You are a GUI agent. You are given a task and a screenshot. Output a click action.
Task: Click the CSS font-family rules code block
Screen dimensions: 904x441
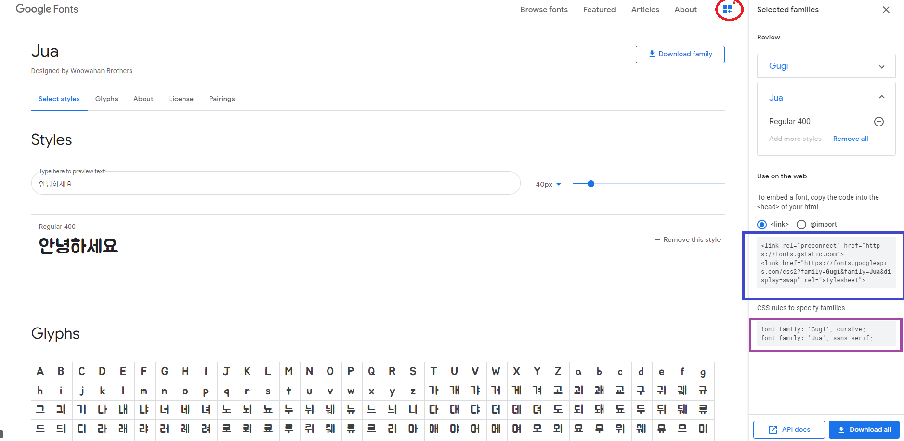click(x=826, y=334)
